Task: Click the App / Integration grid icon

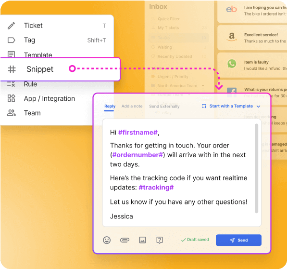Action: (12, 98)
